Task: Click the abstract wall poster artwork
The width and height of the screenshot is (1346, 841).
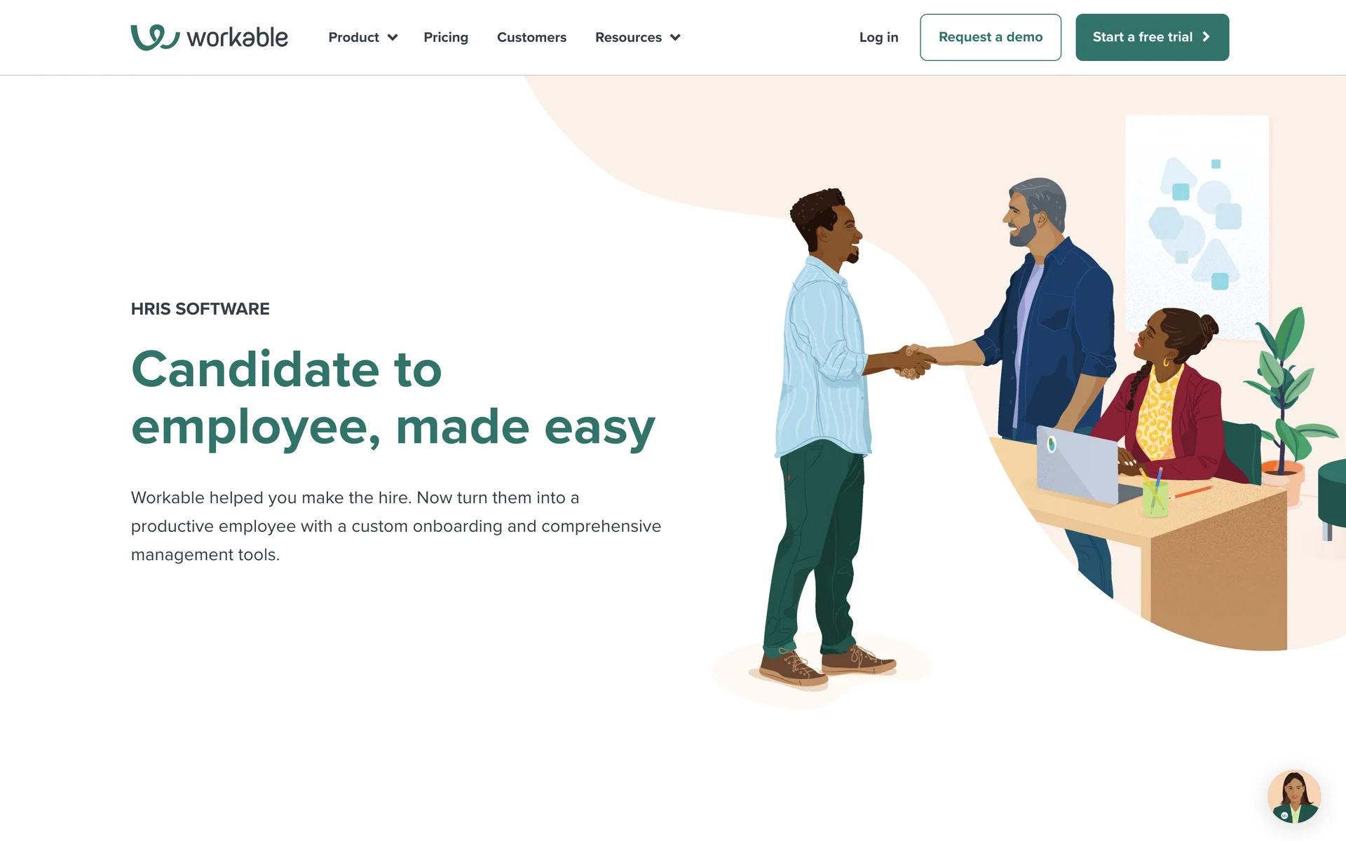Action: tap(1197, 224)
